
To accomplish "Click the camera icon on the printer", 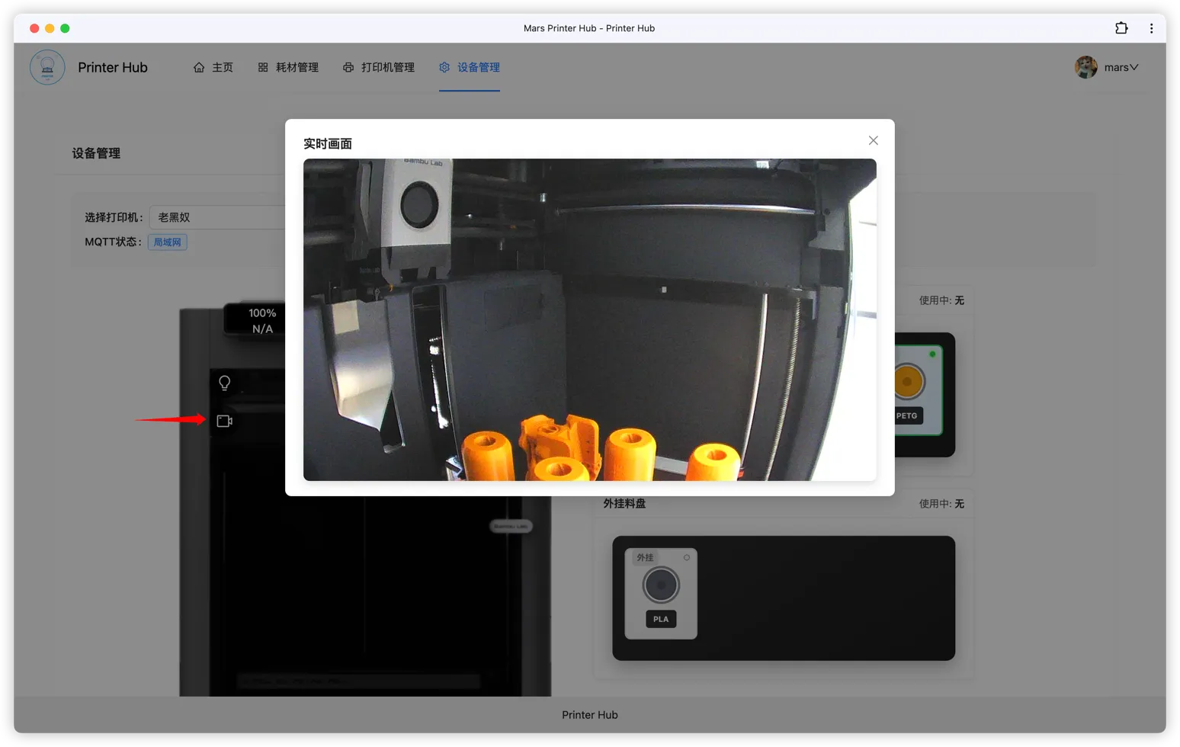I will (224, 421).
